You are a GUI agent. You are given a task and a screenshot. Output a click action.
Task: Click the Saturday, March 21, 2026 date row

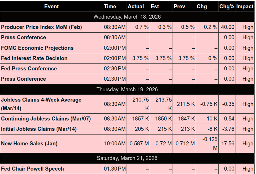point(127,158)
